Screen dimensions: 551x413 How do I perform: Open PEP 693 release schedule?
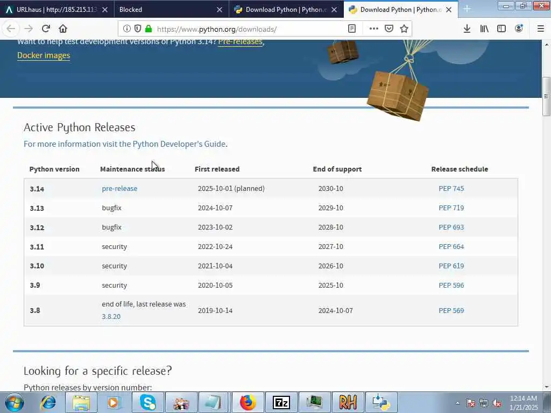(451, 227)
